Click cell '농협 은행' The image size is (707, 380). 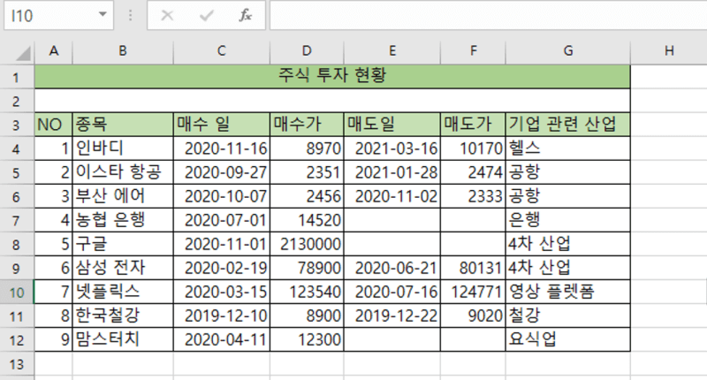[x=123, y=220]
